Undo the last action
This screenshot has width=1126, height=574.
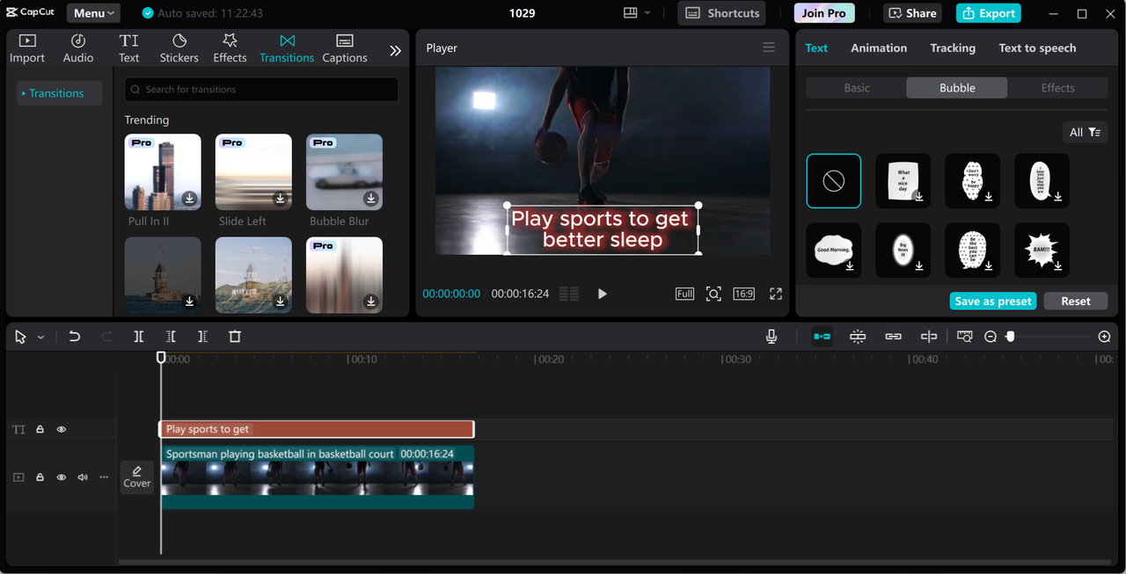pyautogui.click(x=75, y=337)
